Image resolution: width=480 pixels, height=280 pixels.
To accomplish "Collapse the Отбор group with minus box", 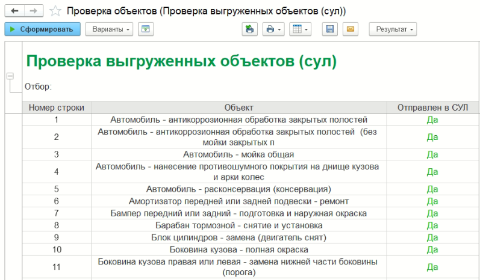I will pyautogui.click(x=10, y=76).
